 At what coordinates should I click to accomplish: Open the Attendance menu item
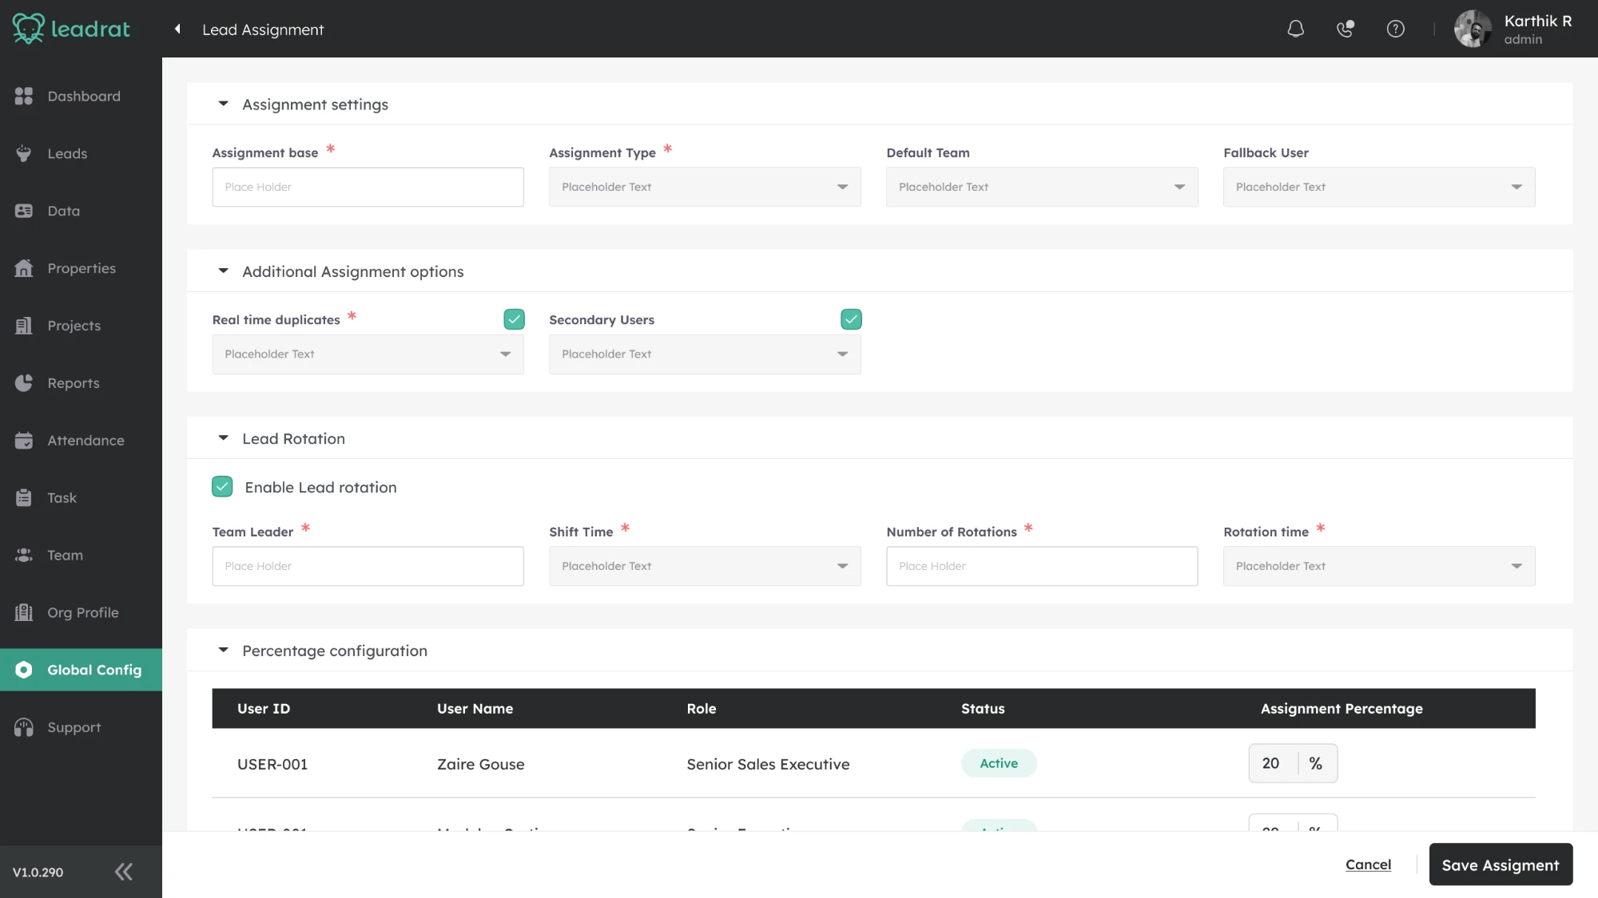point(81,441)
